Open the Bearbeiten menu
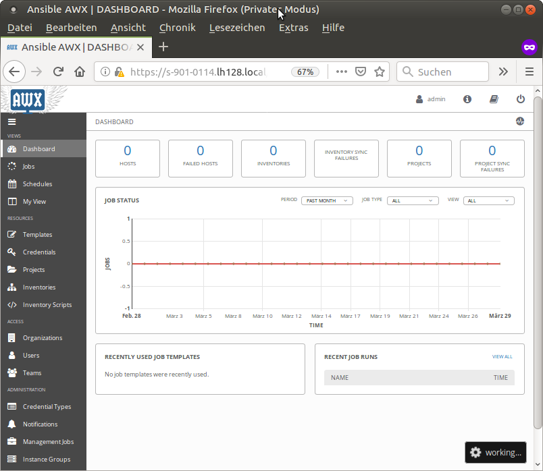The image size is (543, 471). [72, 28]
